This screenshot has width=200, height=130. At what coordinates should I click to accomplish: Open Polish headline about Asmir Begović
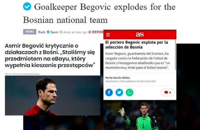click(50, 55)
